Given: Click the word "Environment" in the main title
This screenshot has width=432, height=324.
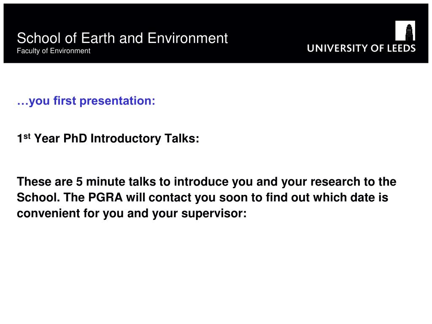Looking at the screenshot, I should click(188, 38).
